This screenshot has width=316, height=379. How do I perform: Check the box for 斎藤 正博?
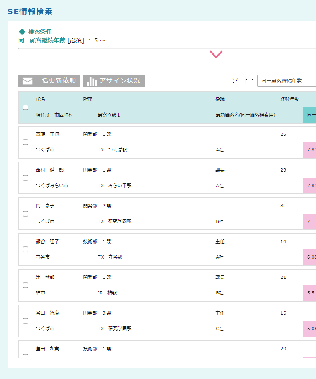26,142
